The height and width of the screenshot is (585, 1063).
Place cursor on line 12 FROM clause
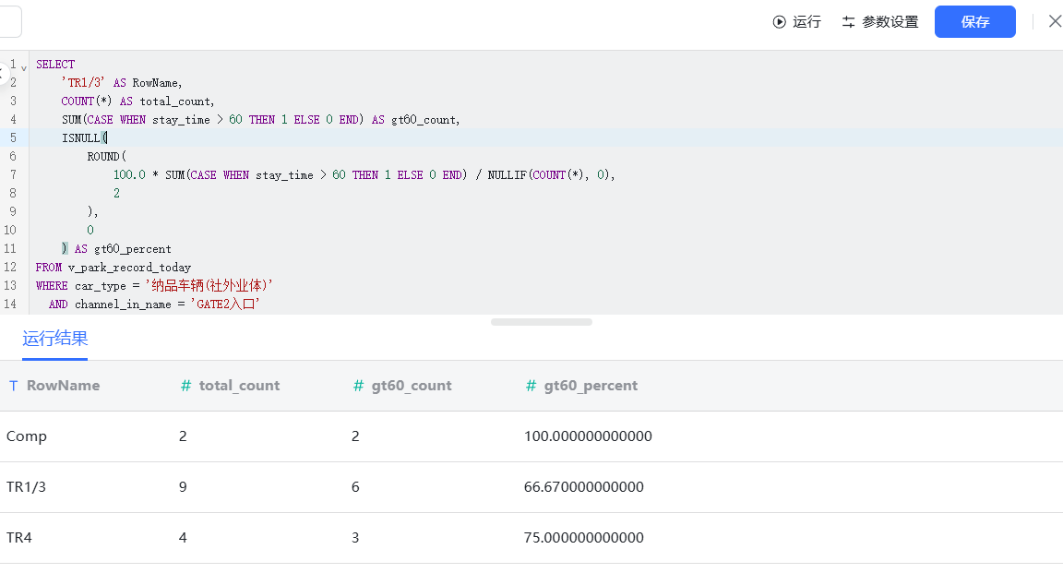(113, 267)
